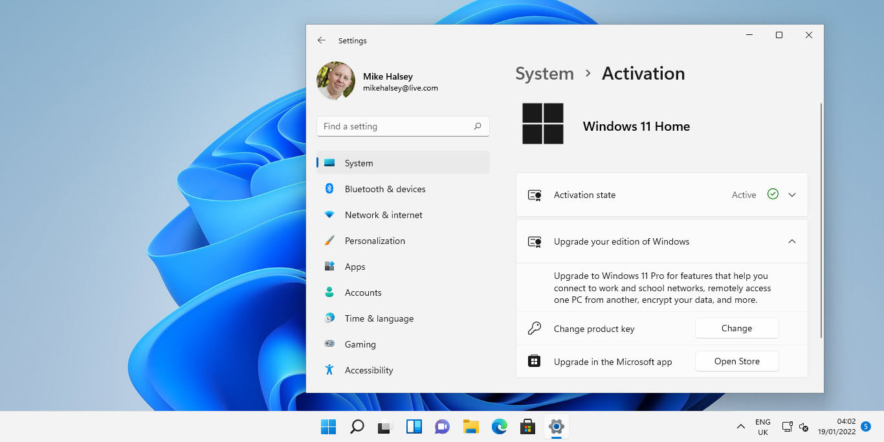Click the System breadcrumb in the header
The height and width of the screenshot is (442, 884).
tap(544, 73)
